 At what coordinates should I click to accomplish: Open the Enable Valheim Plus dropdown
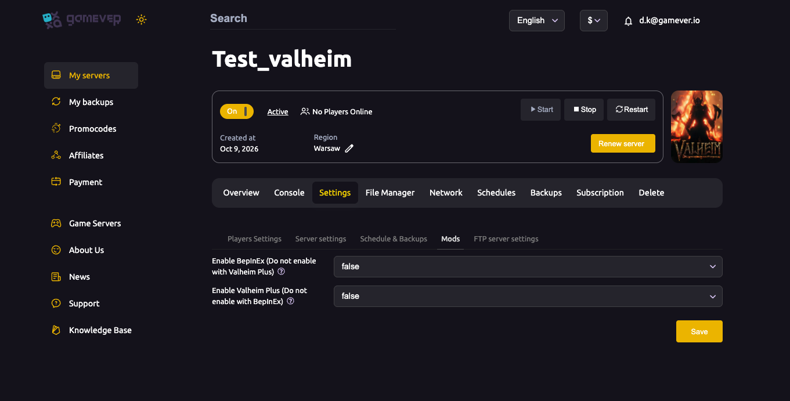(528, 296)
